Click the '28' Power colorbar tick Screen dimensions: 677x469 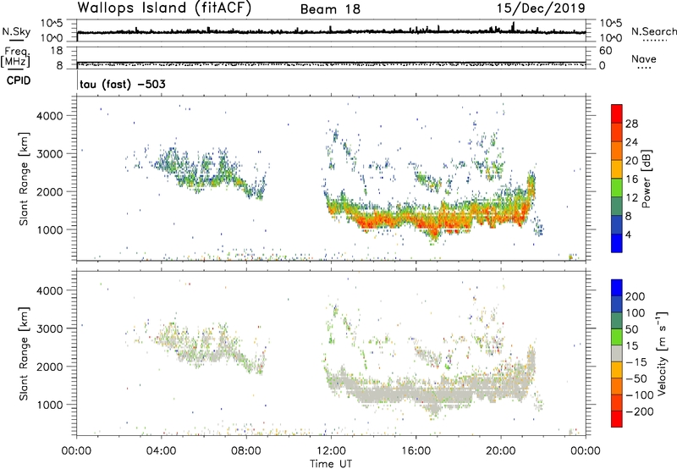point(631,124)
